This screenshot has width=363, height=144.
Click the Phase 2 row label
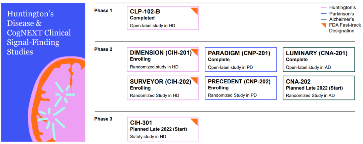[x=103, y=49]
